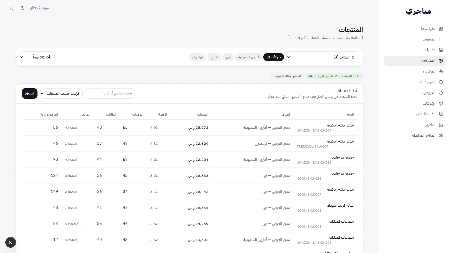Click the offers tag icon
Image resolution: width=451 pixels, height=253 pixels.
tap(441, 93)
